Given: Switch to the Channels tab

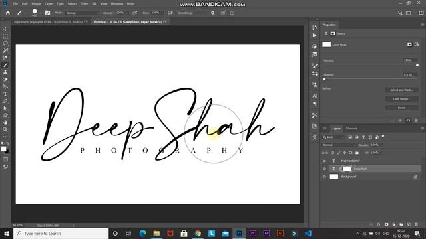Looking at the screenshot, I should (x=351, y=128).
